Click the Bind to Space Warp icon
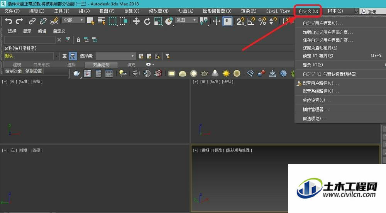 point(54,21)
